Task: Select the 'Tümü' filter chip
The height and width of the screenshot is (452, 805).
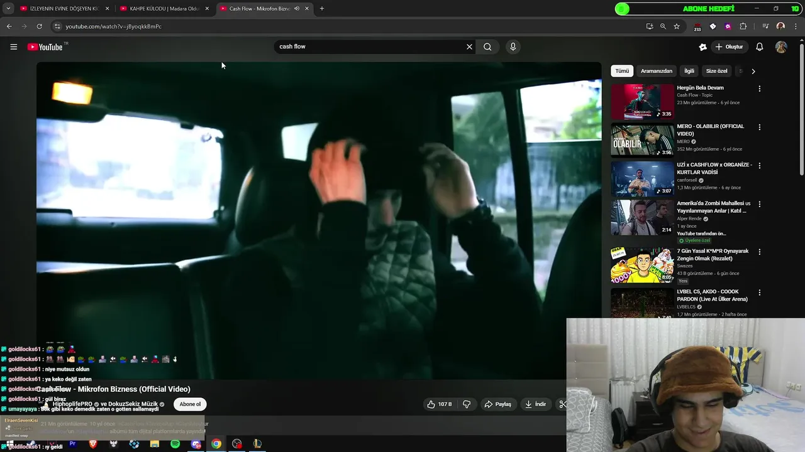Action: (622, 71)
